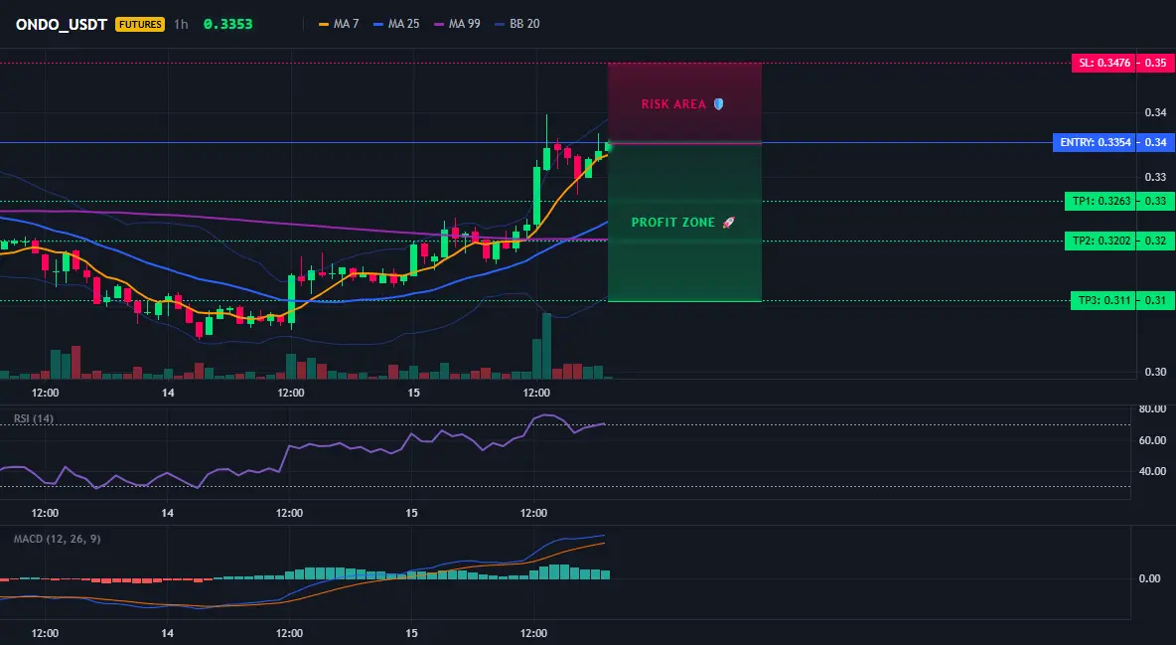Select the 1h timeframe label
This screenshot has height=645, width=1176.
(181, 24)
